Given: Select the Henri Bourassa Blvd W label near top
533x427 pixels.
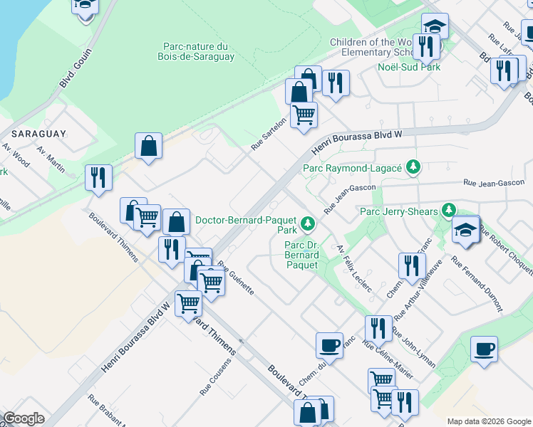Looking at the screenshot, I should [356, 142].
